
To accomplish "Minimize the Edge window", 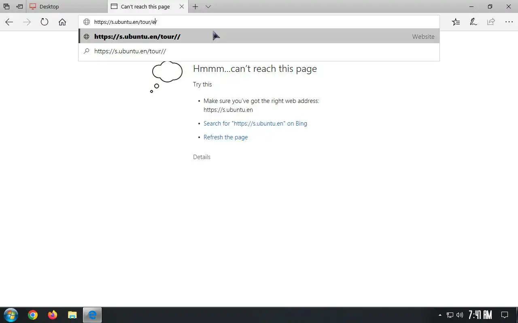I will pos(471,6).
